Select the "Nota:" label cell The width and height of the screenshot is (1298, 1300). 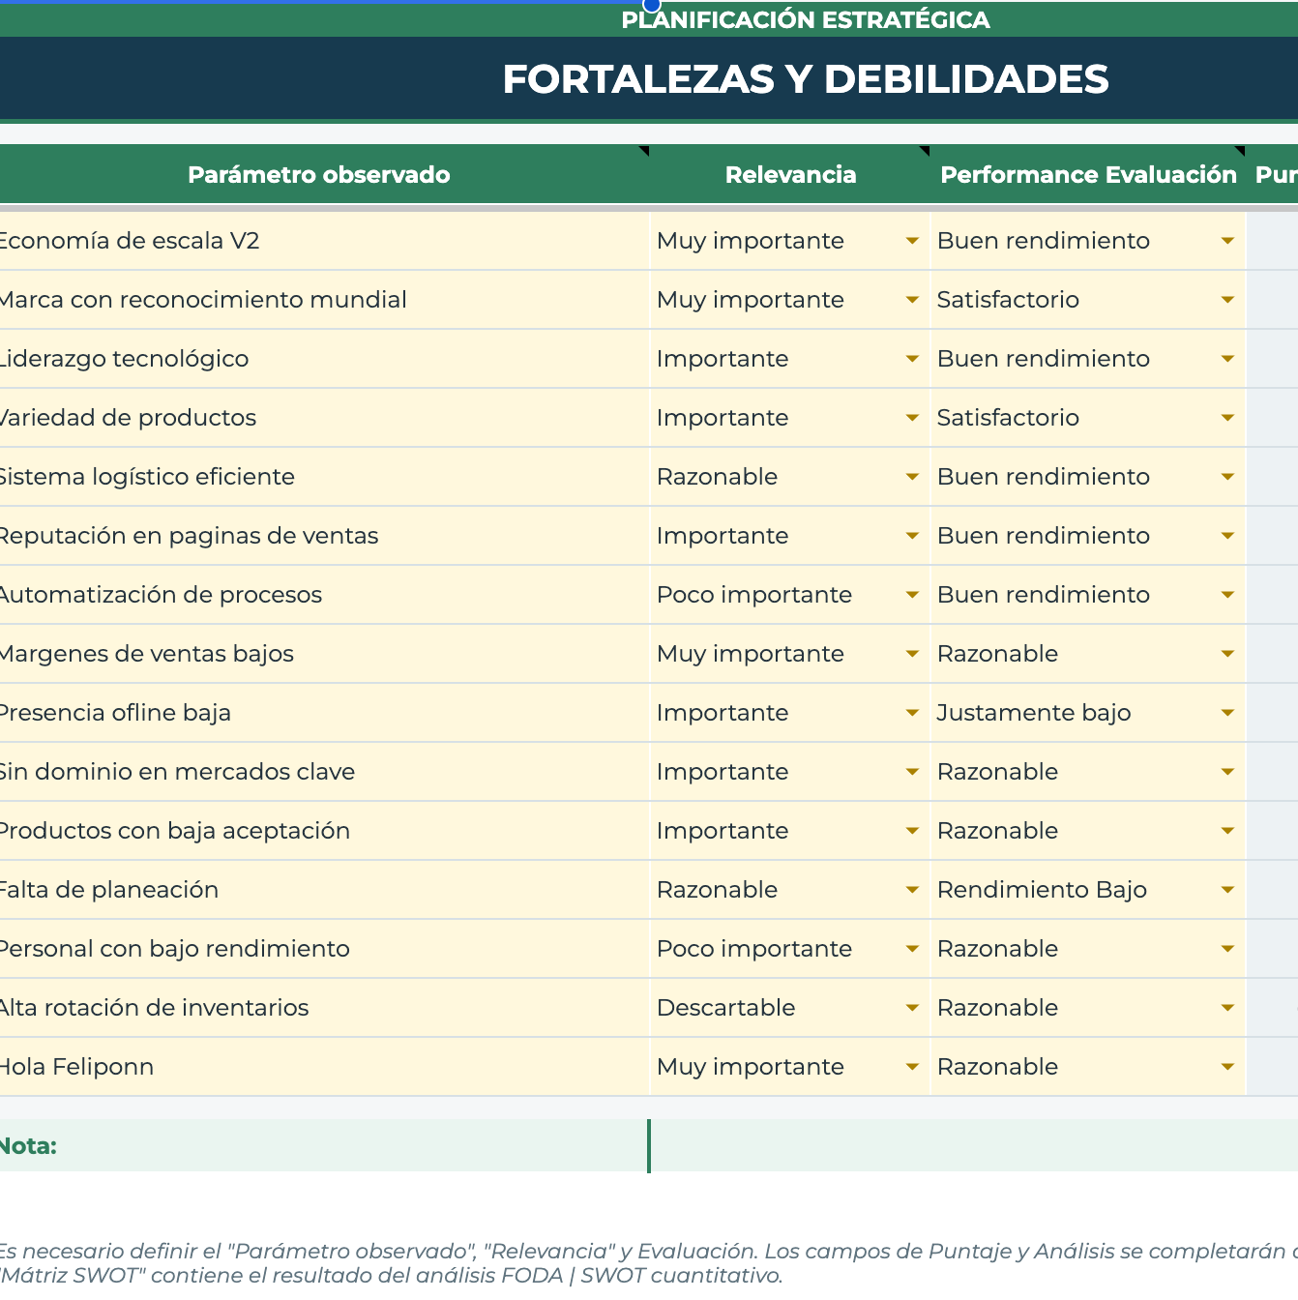[324, 1146]
